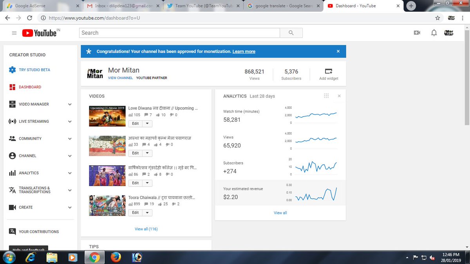Switch to the google translate search tab
Viewport: 470px width, 264px height.
click(283, 6)
